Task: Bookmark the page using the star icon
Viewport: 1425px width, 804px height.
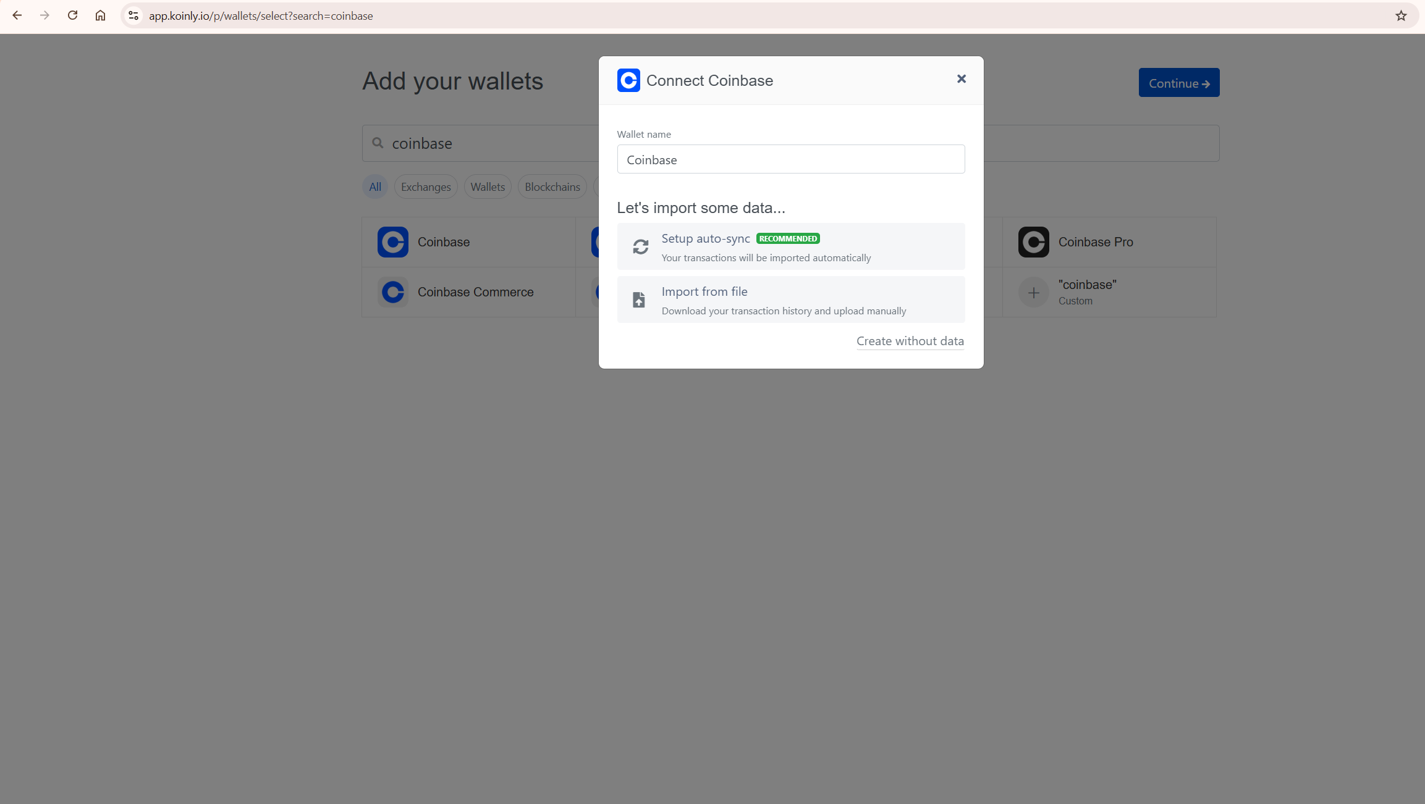Action: (1400, 15)
